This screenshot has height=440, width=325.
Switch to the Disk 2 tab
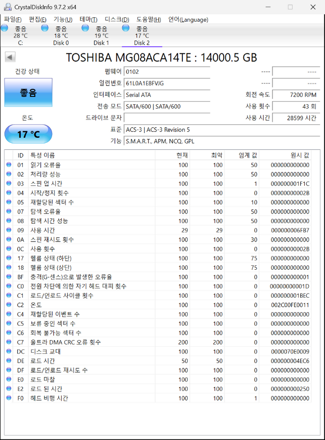pyautogui.click(x=142, y=36)
